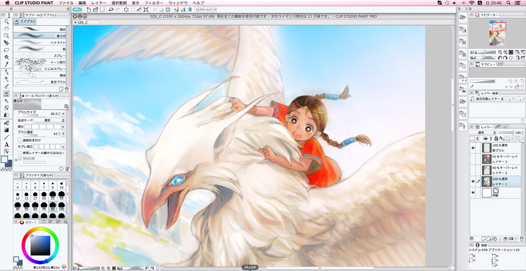Open Quick Access material folder icon at top

point(462,17)
